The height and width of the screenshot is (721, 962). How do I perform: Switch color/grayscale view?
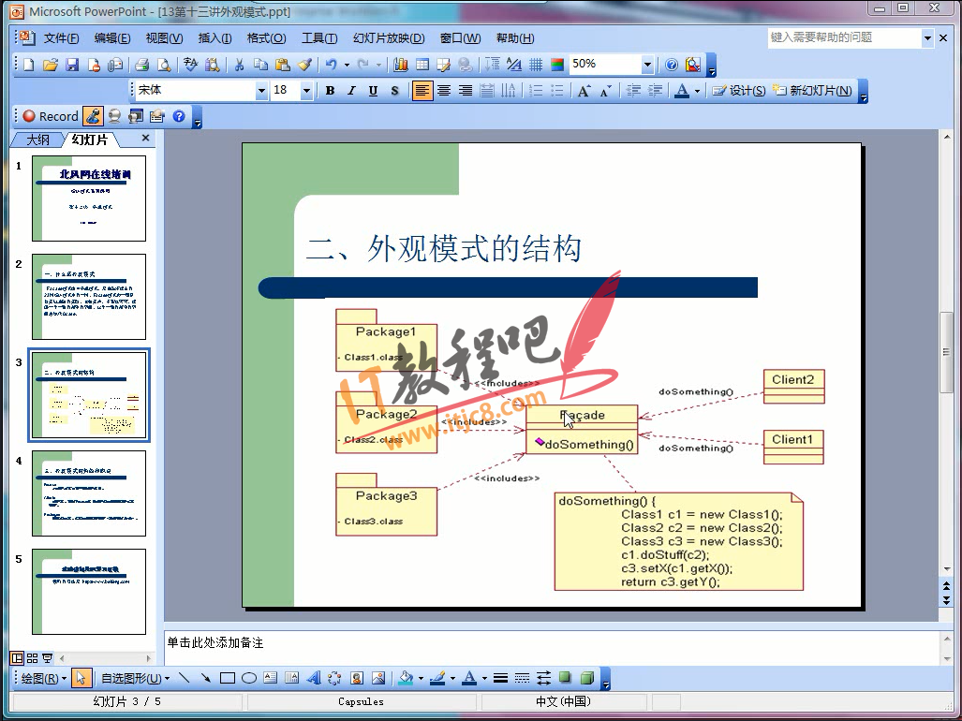tap(557, 65)
